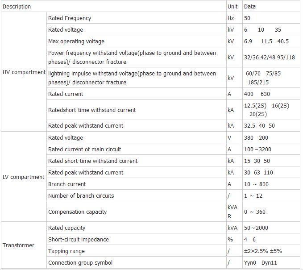Click the Rated Frequency cell
The height and width of the screenshot is (270, 303).
70,18
